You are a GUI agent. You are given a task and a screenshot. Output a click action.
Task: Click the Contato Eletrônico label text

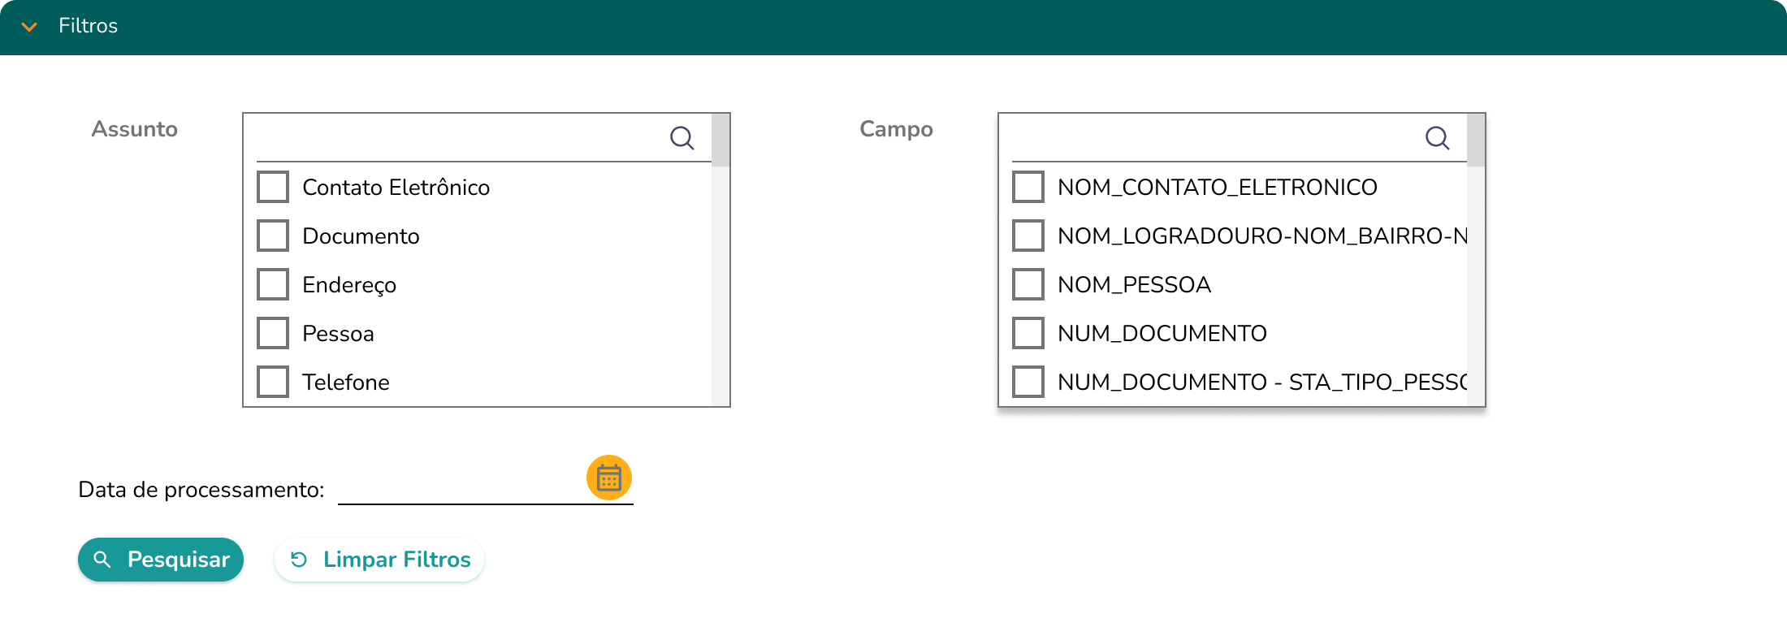point(396,188)
